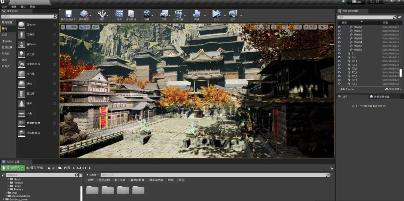Image resolution: width=404 pixels, height=201 pixels.
Task: Toggle visibility eye of Wall60
Action: pyautogui.click(x=339, y=27)
